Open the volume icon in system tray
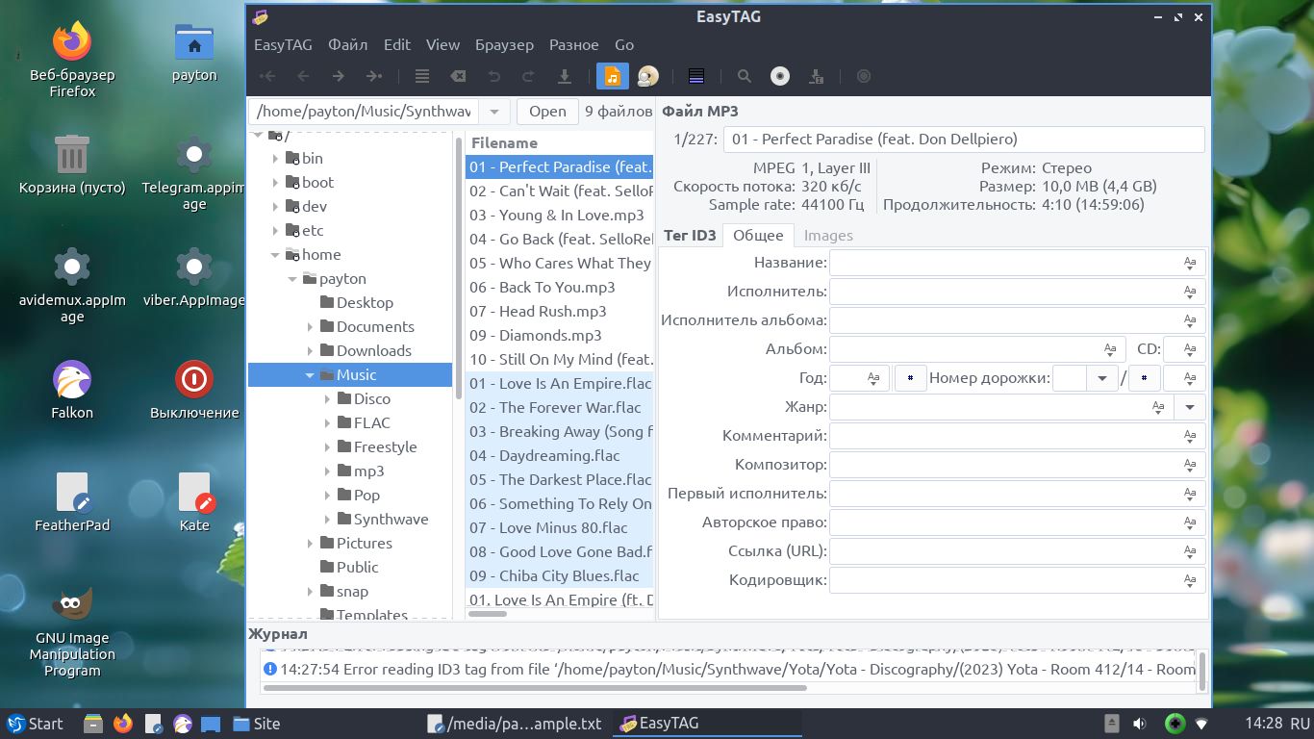Screen dimensions: 1314x739 click(1140, 724)
